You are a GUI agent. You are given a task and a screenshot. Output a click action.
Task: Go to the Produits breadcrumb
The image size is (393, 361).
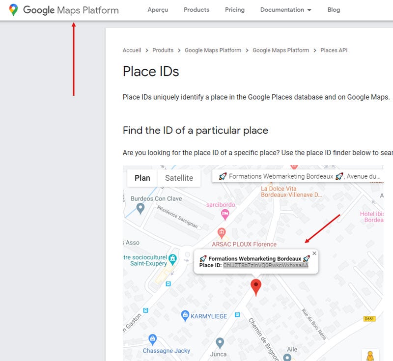tap(163, 50)
